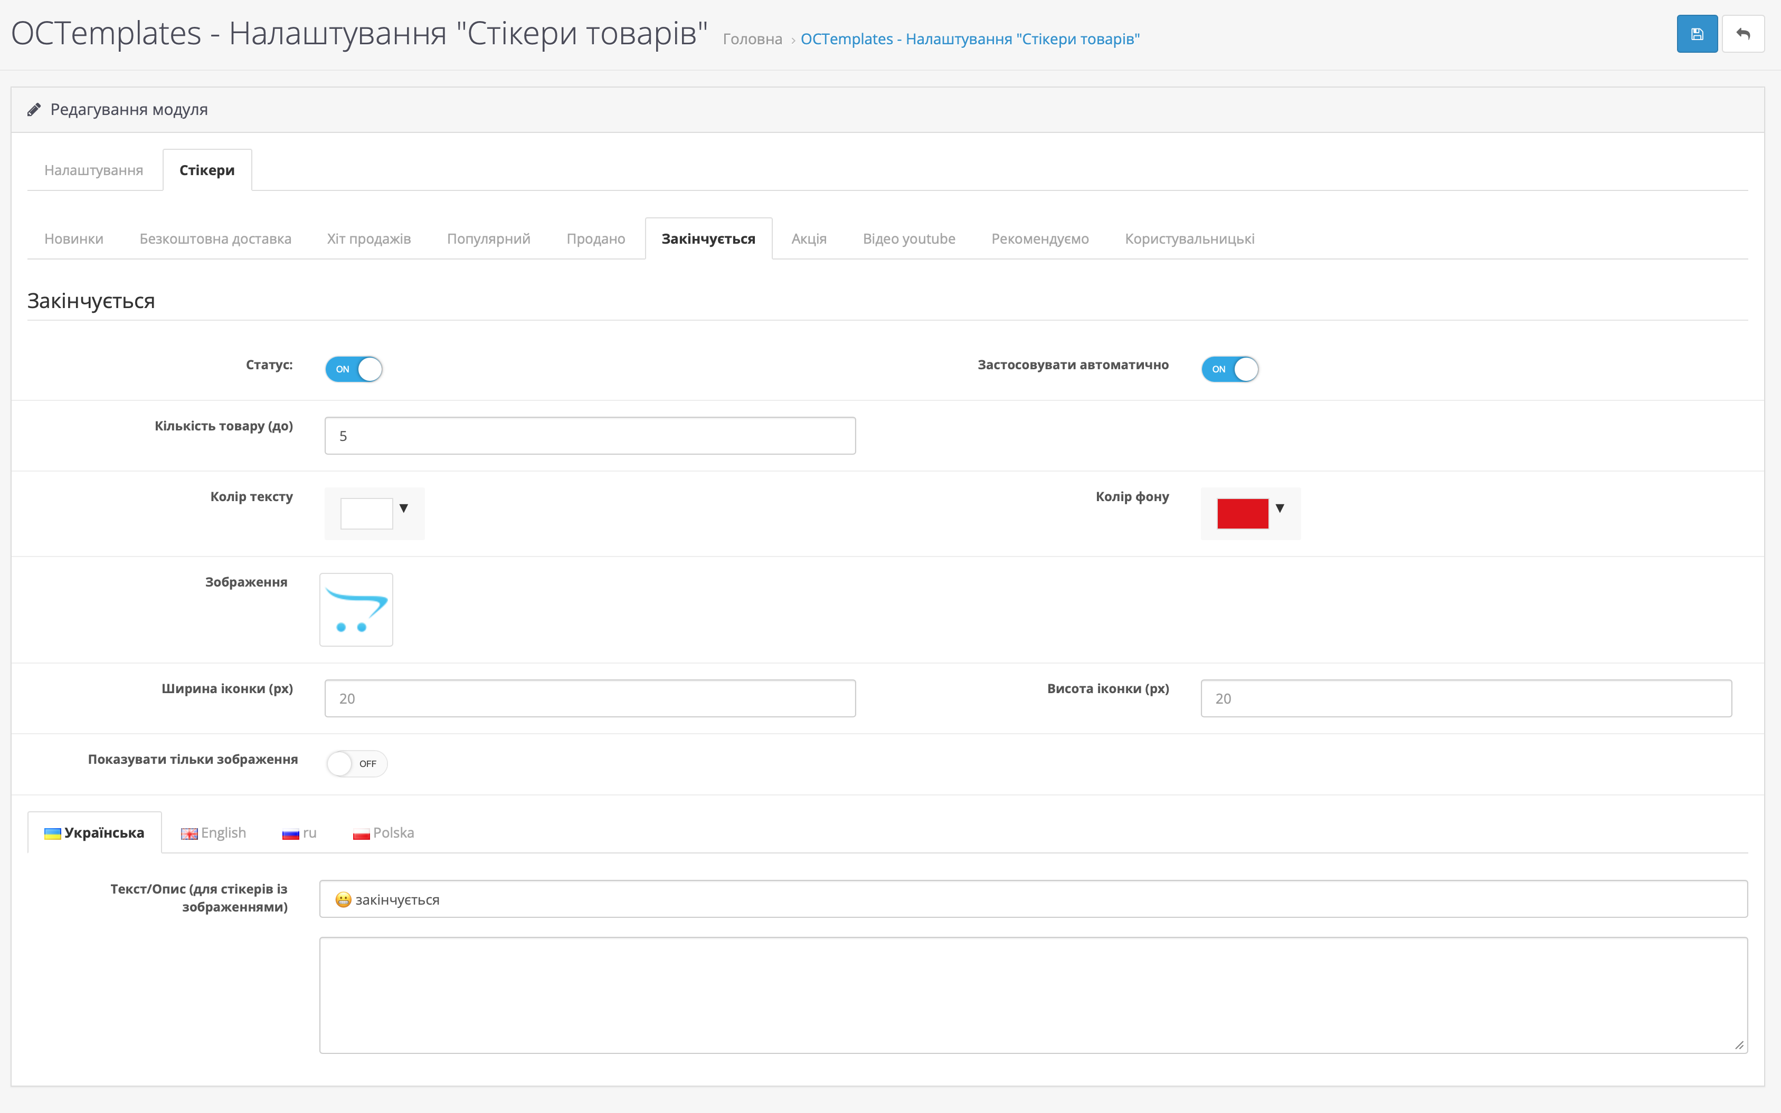The height and width of the screenshot is (1113, 1781).
Task: Disable Застосовувати автоматично toggle
Action: pyautogui.click(x=1229, y=369)
